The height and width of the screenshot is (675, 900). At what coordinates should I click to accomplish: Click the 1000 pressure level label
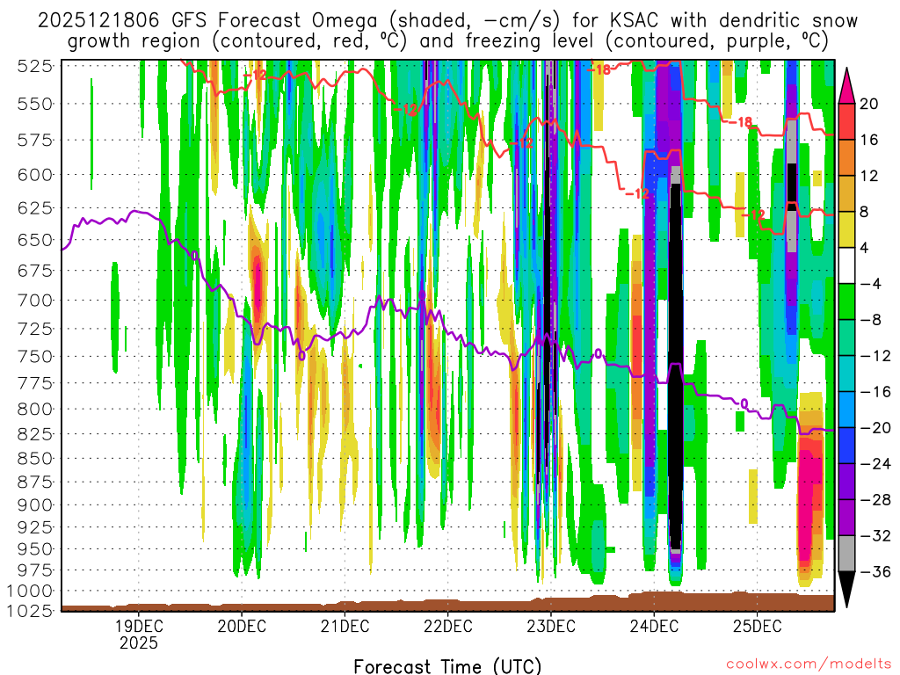(x=30, y=591)
